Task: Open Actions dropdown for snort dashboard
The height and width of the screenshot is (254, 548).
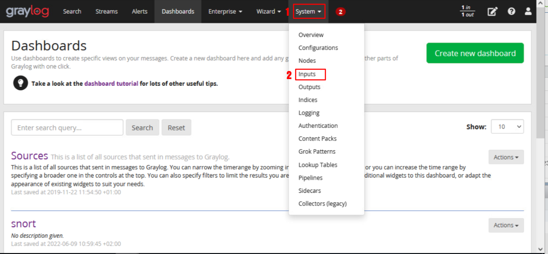Action: point(506,225)
